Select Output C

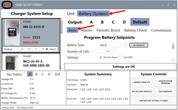point(113,22)
